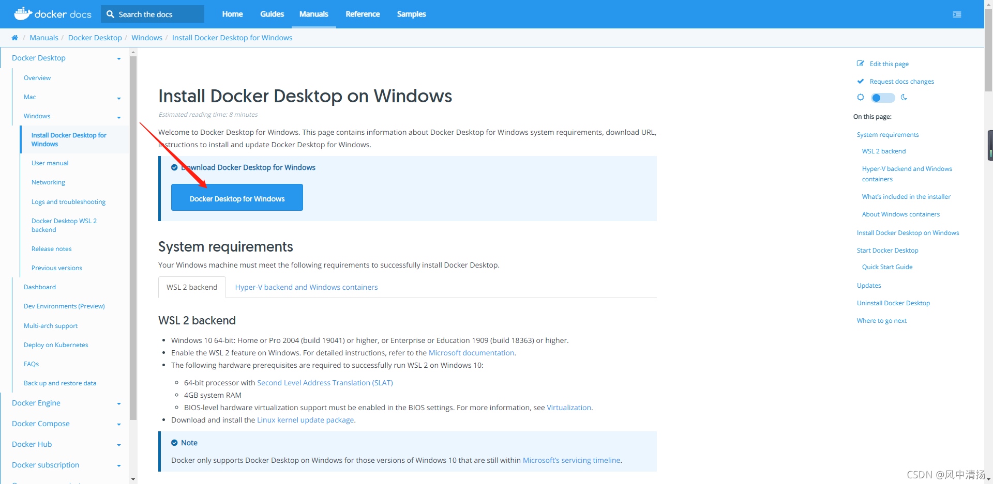The height and width of the screenshot is (484, 993).
Task: Expand the Mac sidebar submenu arrow
Action: 119,98
